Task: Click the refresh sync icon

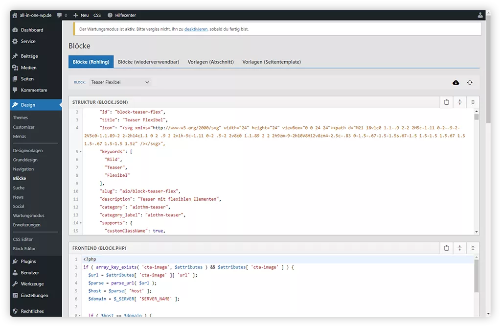Action: [470, 83]
